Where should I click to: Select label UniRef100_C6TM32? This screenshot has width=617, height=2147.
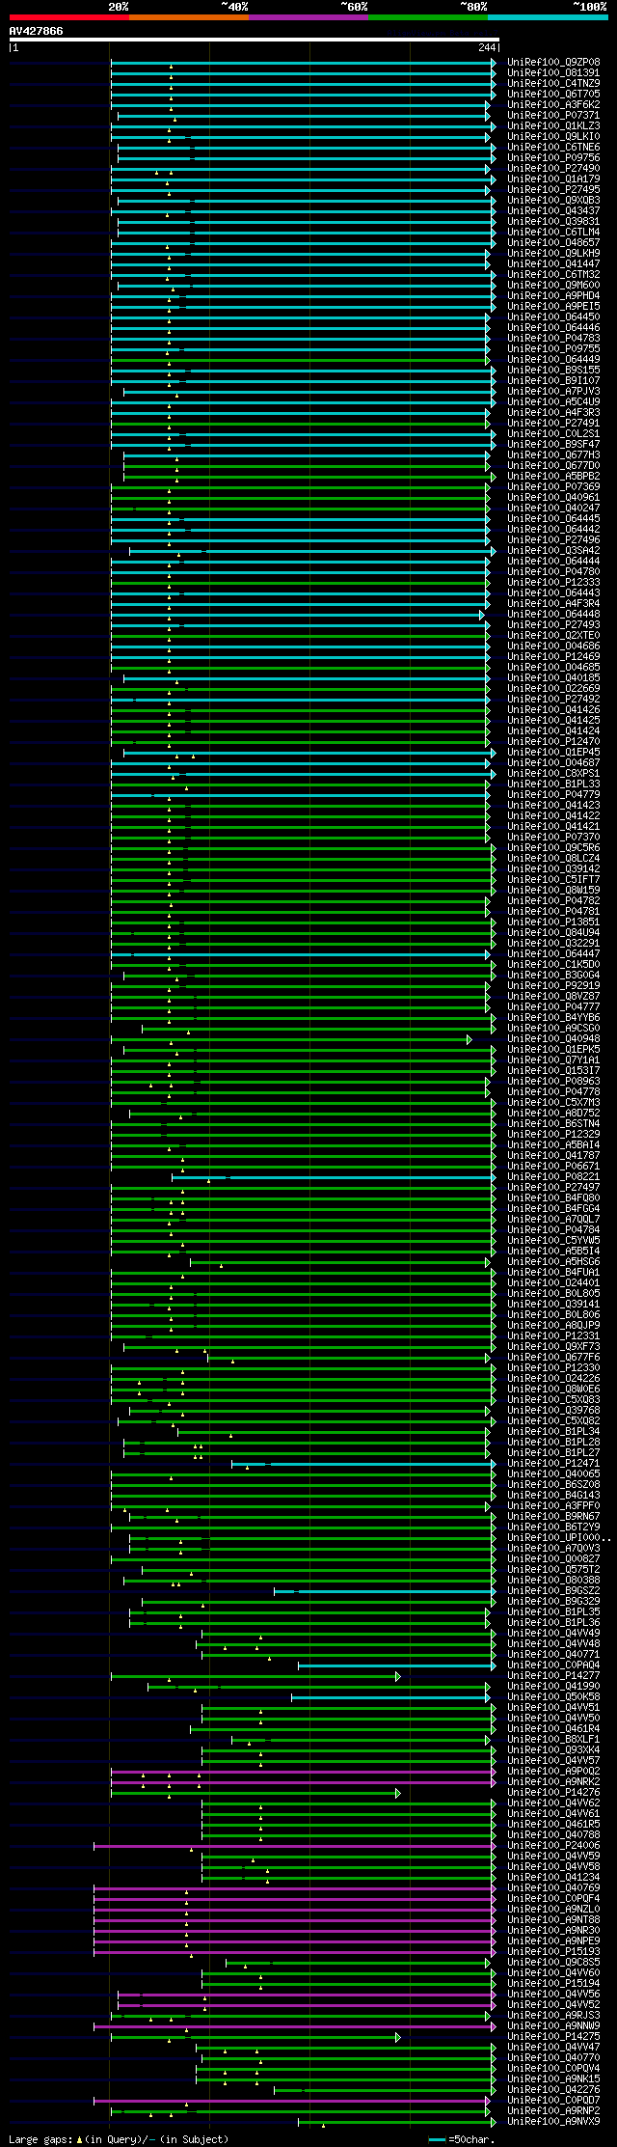[553, 275]
